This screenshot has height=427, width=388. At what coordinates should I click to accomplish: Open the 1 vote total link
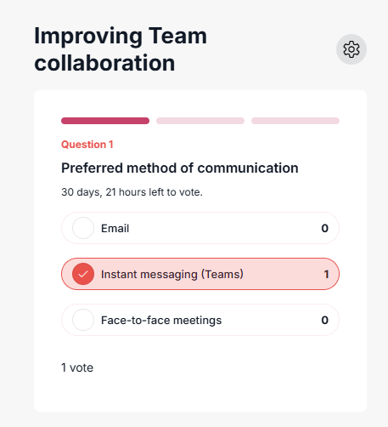(77, 367)
